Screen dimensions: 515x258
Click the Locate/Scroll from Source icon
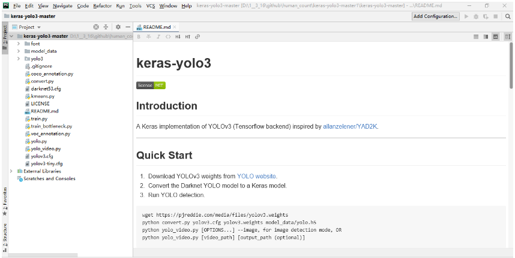(96, 27)
